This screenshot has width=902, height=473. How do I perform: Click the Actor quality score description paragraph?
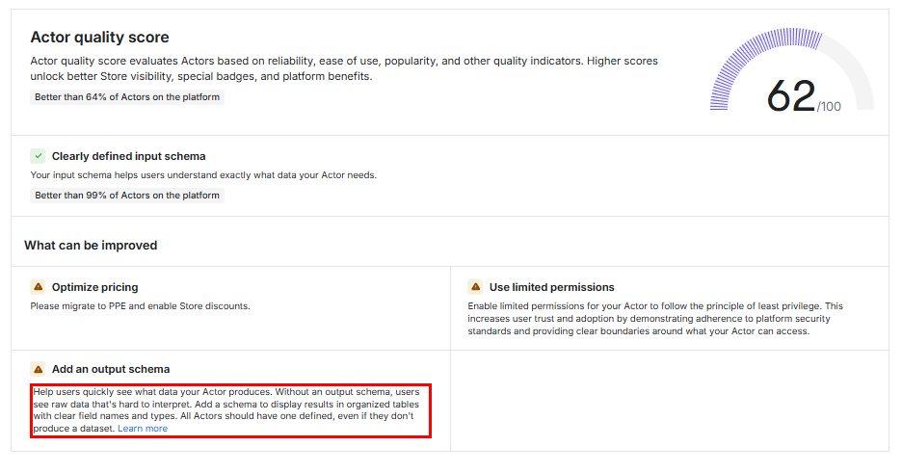tap(344, 68)
